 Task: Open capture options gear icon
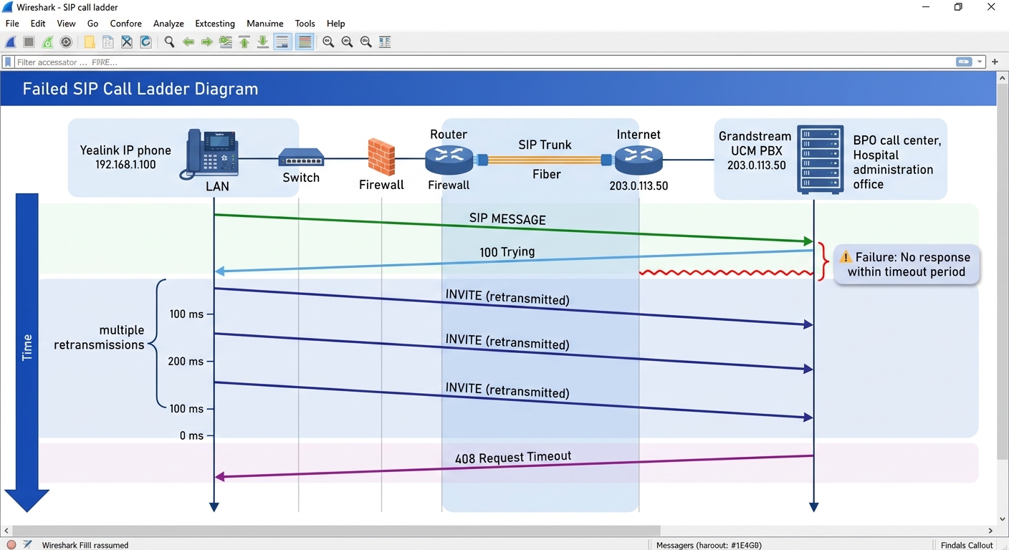click(x=66, y=42)
